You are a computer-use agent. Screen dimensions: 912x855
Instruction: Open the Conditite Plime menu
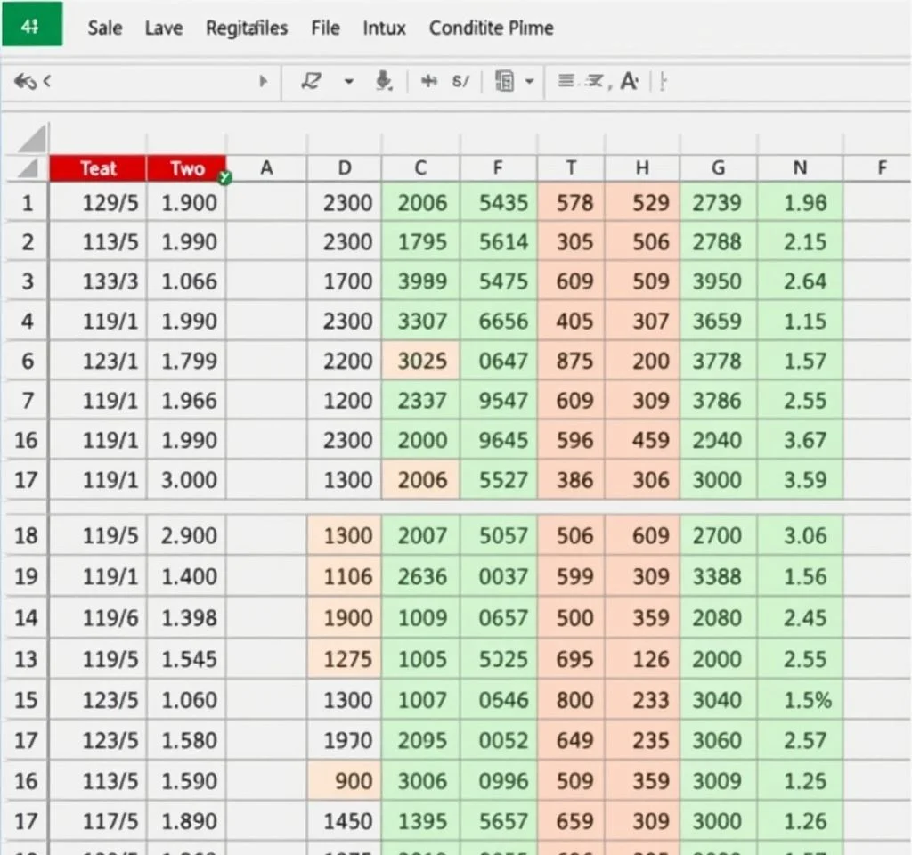(491, 28)
